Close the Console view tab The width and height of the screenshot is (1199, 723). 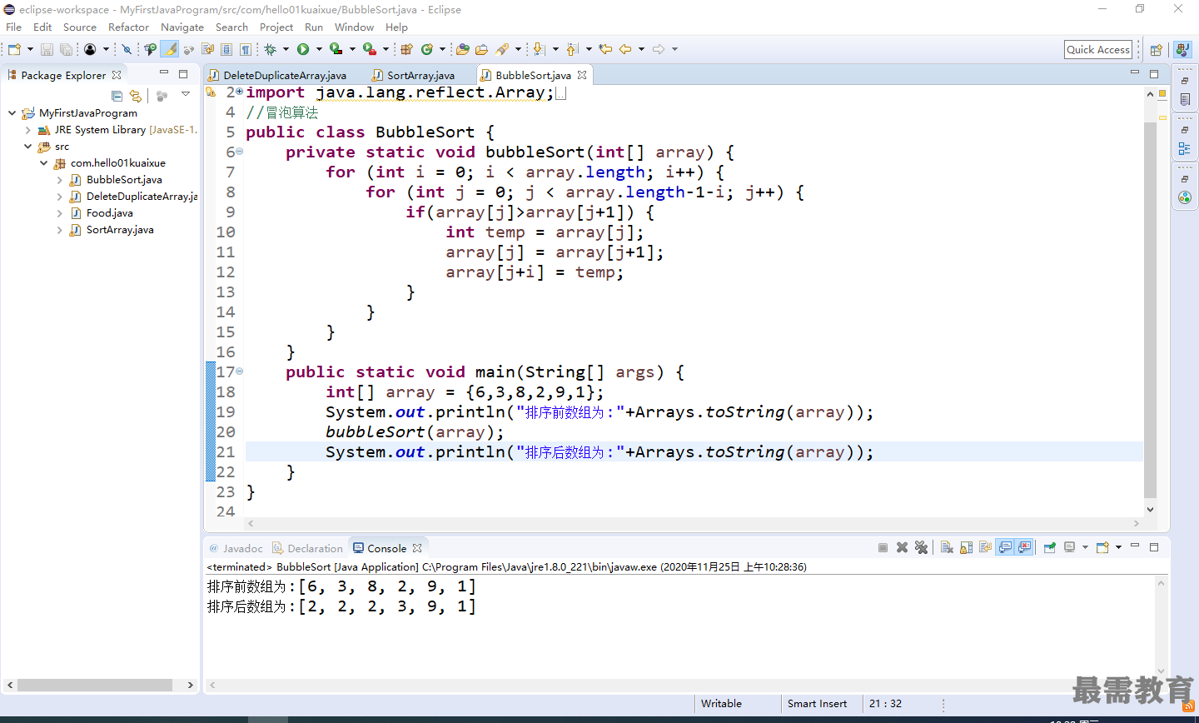417,548
